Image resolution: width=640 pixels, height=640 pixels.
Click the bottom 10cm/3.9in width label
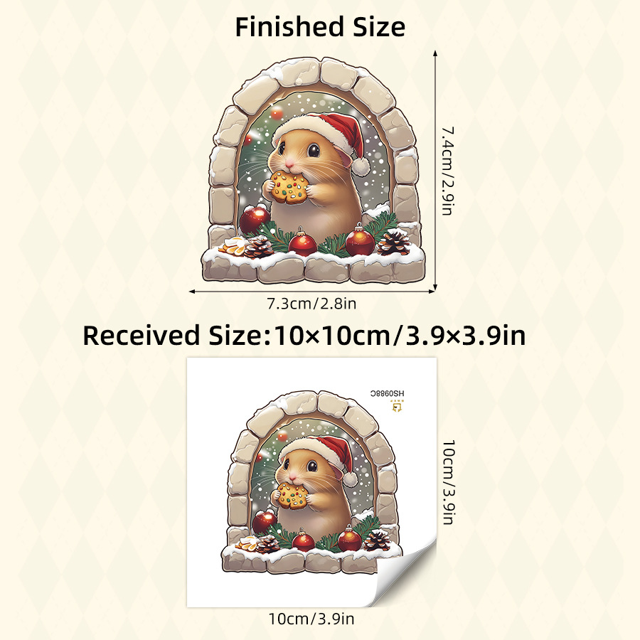(x=311, y=619)
